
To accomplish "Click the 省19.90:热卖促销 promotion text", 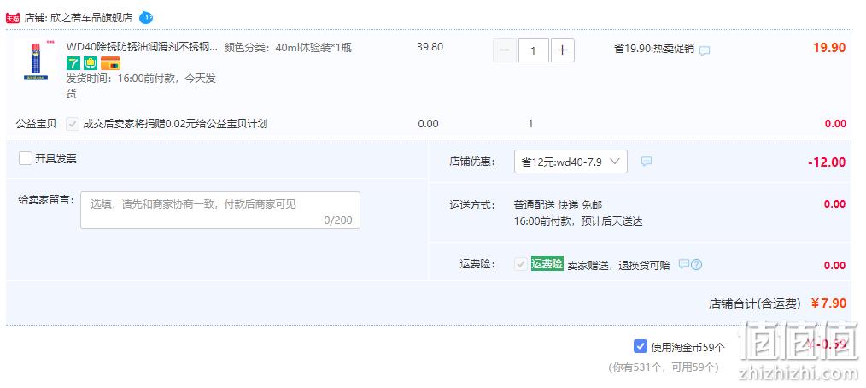I will pyautogui.click(x=654, y=49).
